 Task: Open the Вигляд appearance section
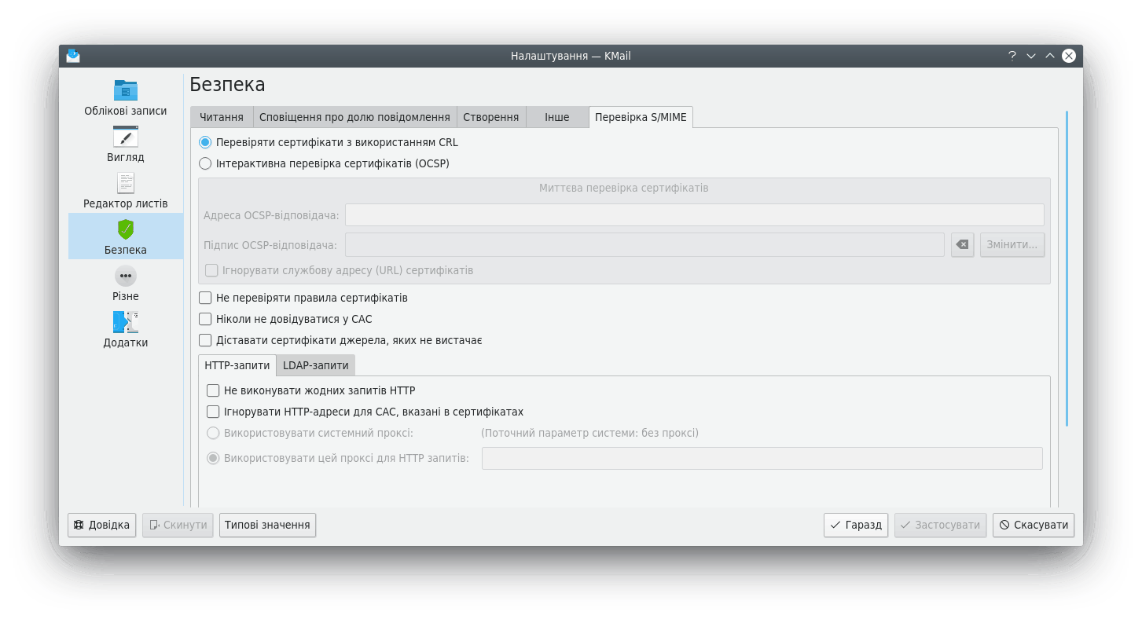tap(126, 144)
